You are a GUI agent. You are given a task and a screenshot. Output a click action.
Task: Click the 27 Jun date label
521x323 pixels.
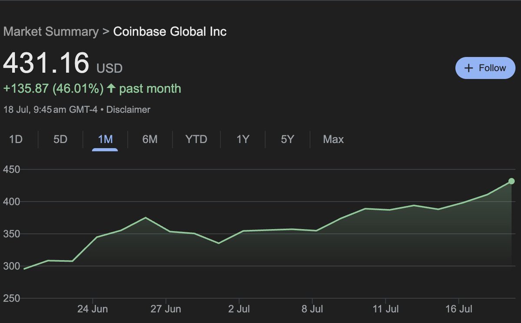[x=166, y=310]
